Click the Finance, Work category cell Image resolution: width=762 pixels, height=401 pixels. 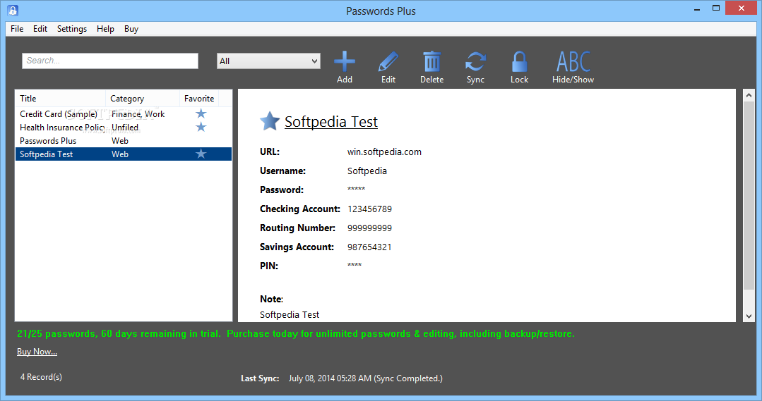tap(138, 114)
